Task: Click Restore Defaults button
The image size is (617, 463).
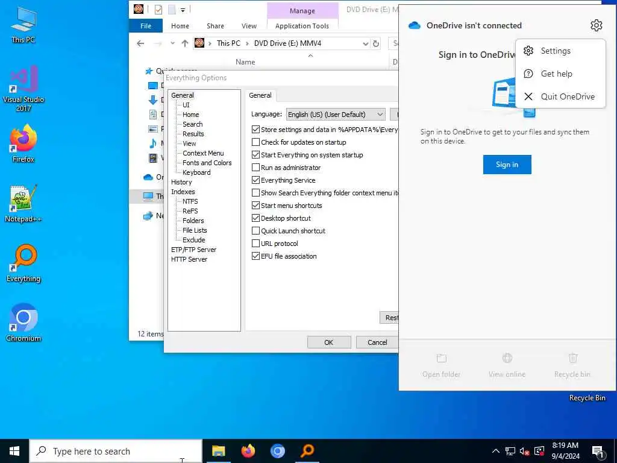Action: tap(390, 317)
